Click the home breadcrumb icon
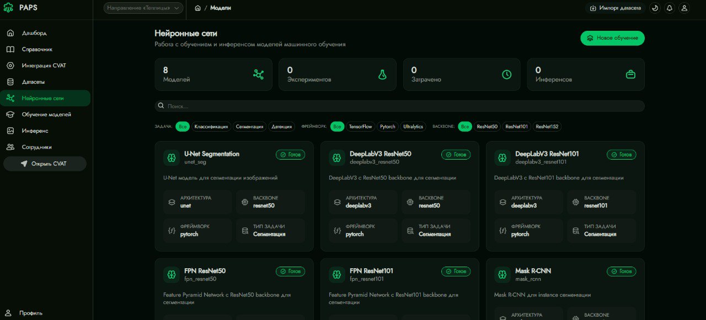706x320 pixels. [x=198, y=8]
